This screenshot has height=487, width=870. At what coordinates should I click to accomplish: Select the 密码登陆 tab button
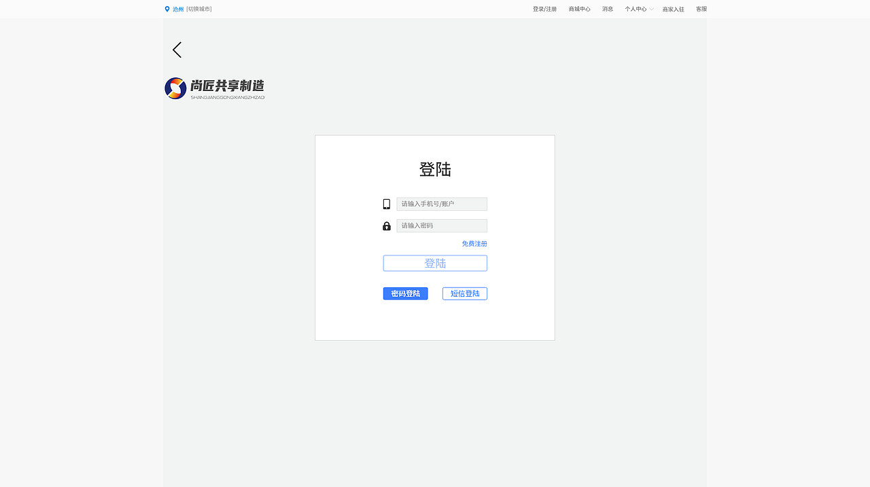tap(405, 293)
